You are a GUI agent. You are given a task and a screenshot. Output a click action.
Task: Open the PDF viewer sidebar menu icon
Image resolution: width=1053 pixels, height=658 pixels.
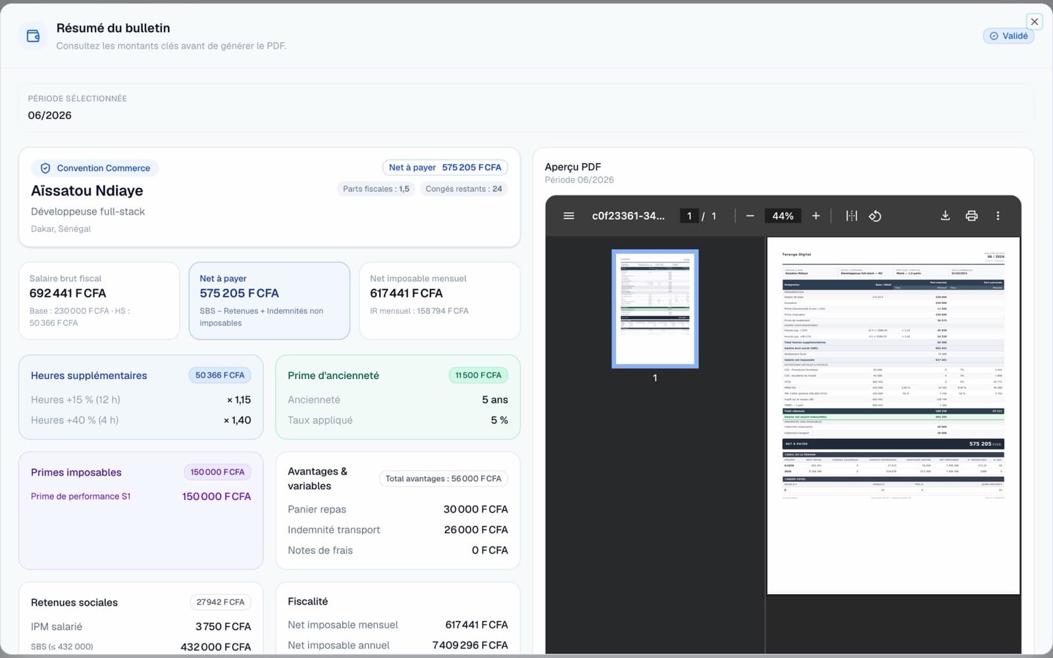click(569, 216)
